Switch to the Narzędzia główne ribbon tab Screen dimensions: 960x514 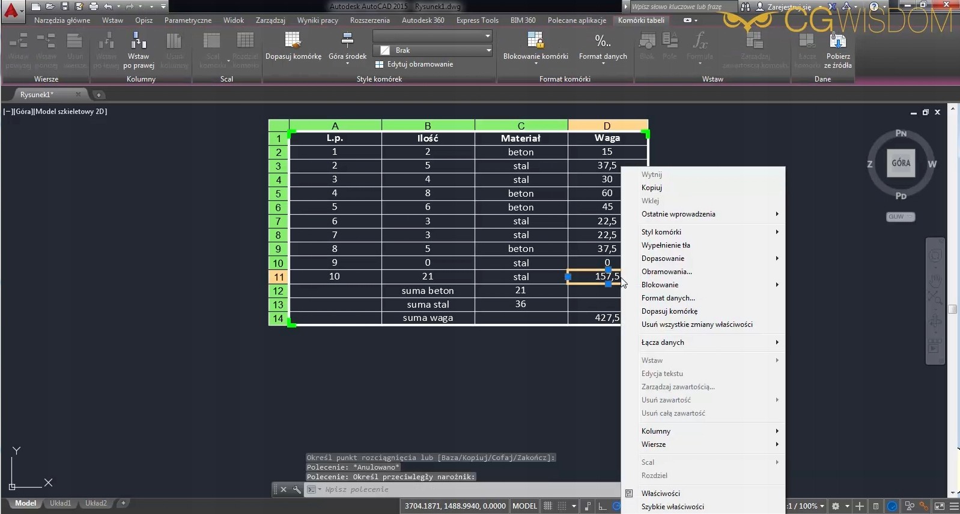(62, 20)
